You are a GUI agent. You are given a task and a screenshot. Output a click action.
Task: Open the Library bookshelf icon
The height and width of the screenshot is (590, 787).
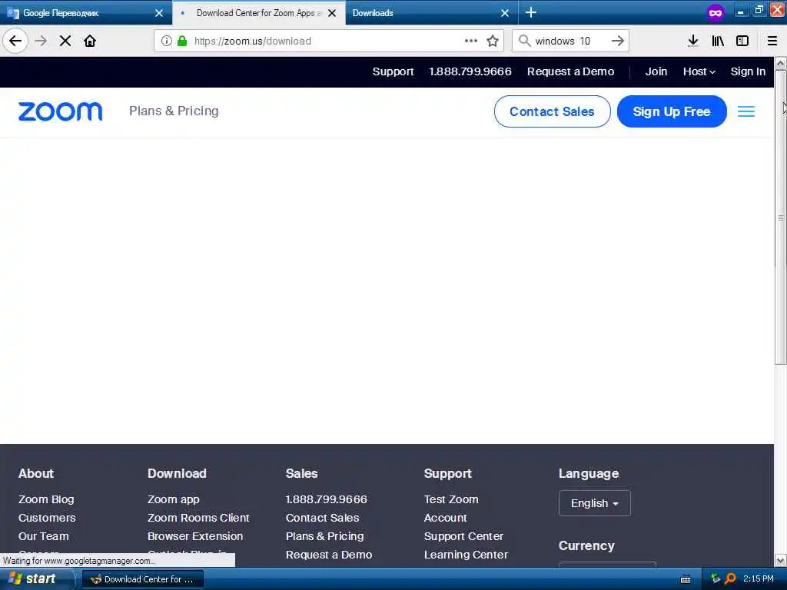(x=718, y=41)
